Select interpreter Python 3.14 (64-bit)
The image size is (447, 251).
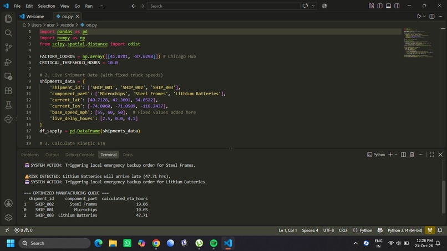405,230
